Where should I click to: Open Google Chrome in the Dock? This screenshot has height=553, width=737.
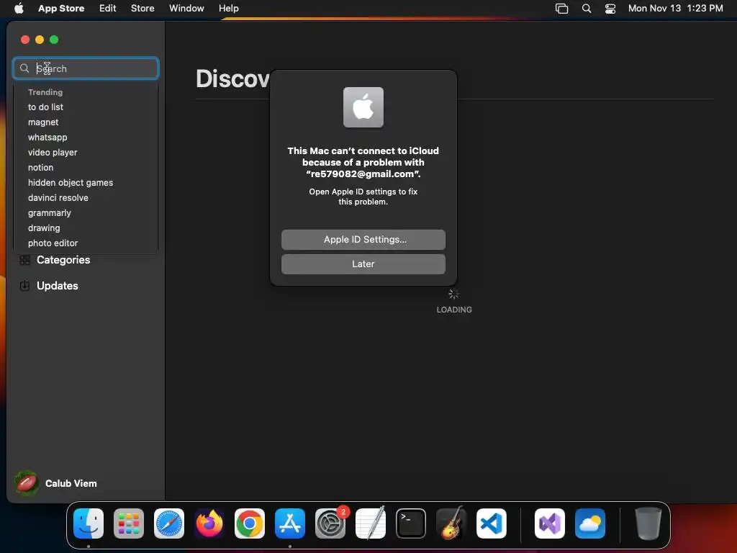pos(250,523)
